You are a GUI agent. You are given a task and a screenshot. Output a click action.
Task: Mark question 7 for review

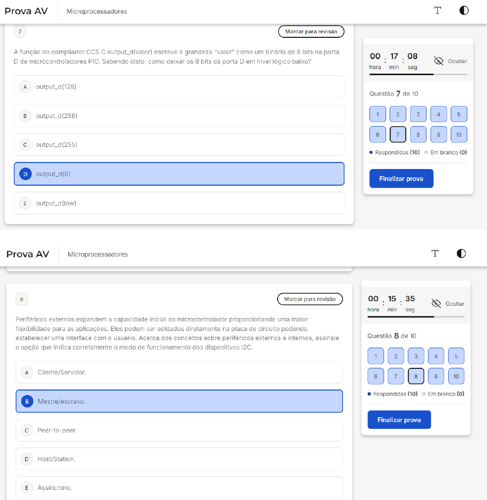(311, 32)
